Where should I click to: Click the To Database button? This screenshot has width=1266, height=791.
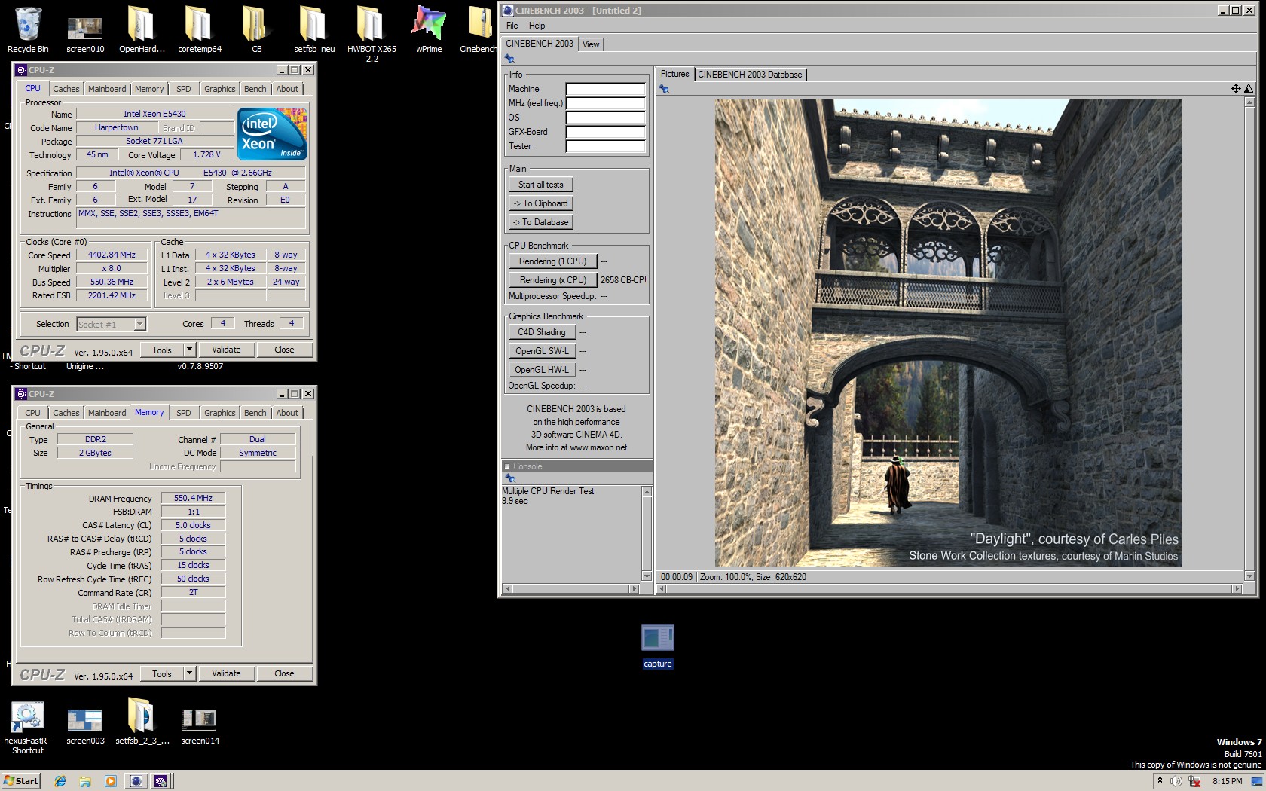click(x=541, y=222)
